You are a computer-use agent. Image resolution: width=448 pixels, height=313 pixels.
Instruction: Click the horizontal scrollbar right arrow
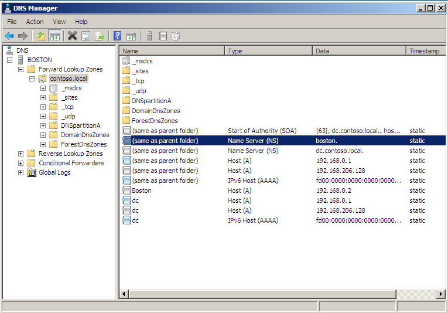point(441,294)
